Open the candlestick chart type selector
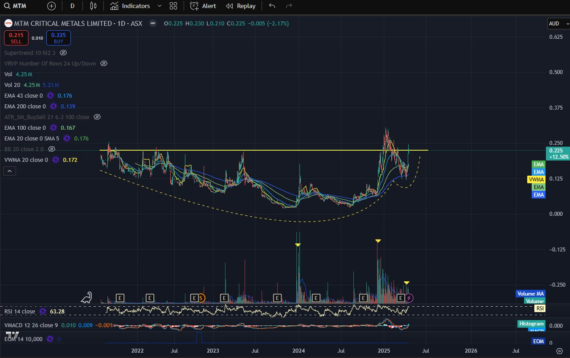 click(93, 6)
